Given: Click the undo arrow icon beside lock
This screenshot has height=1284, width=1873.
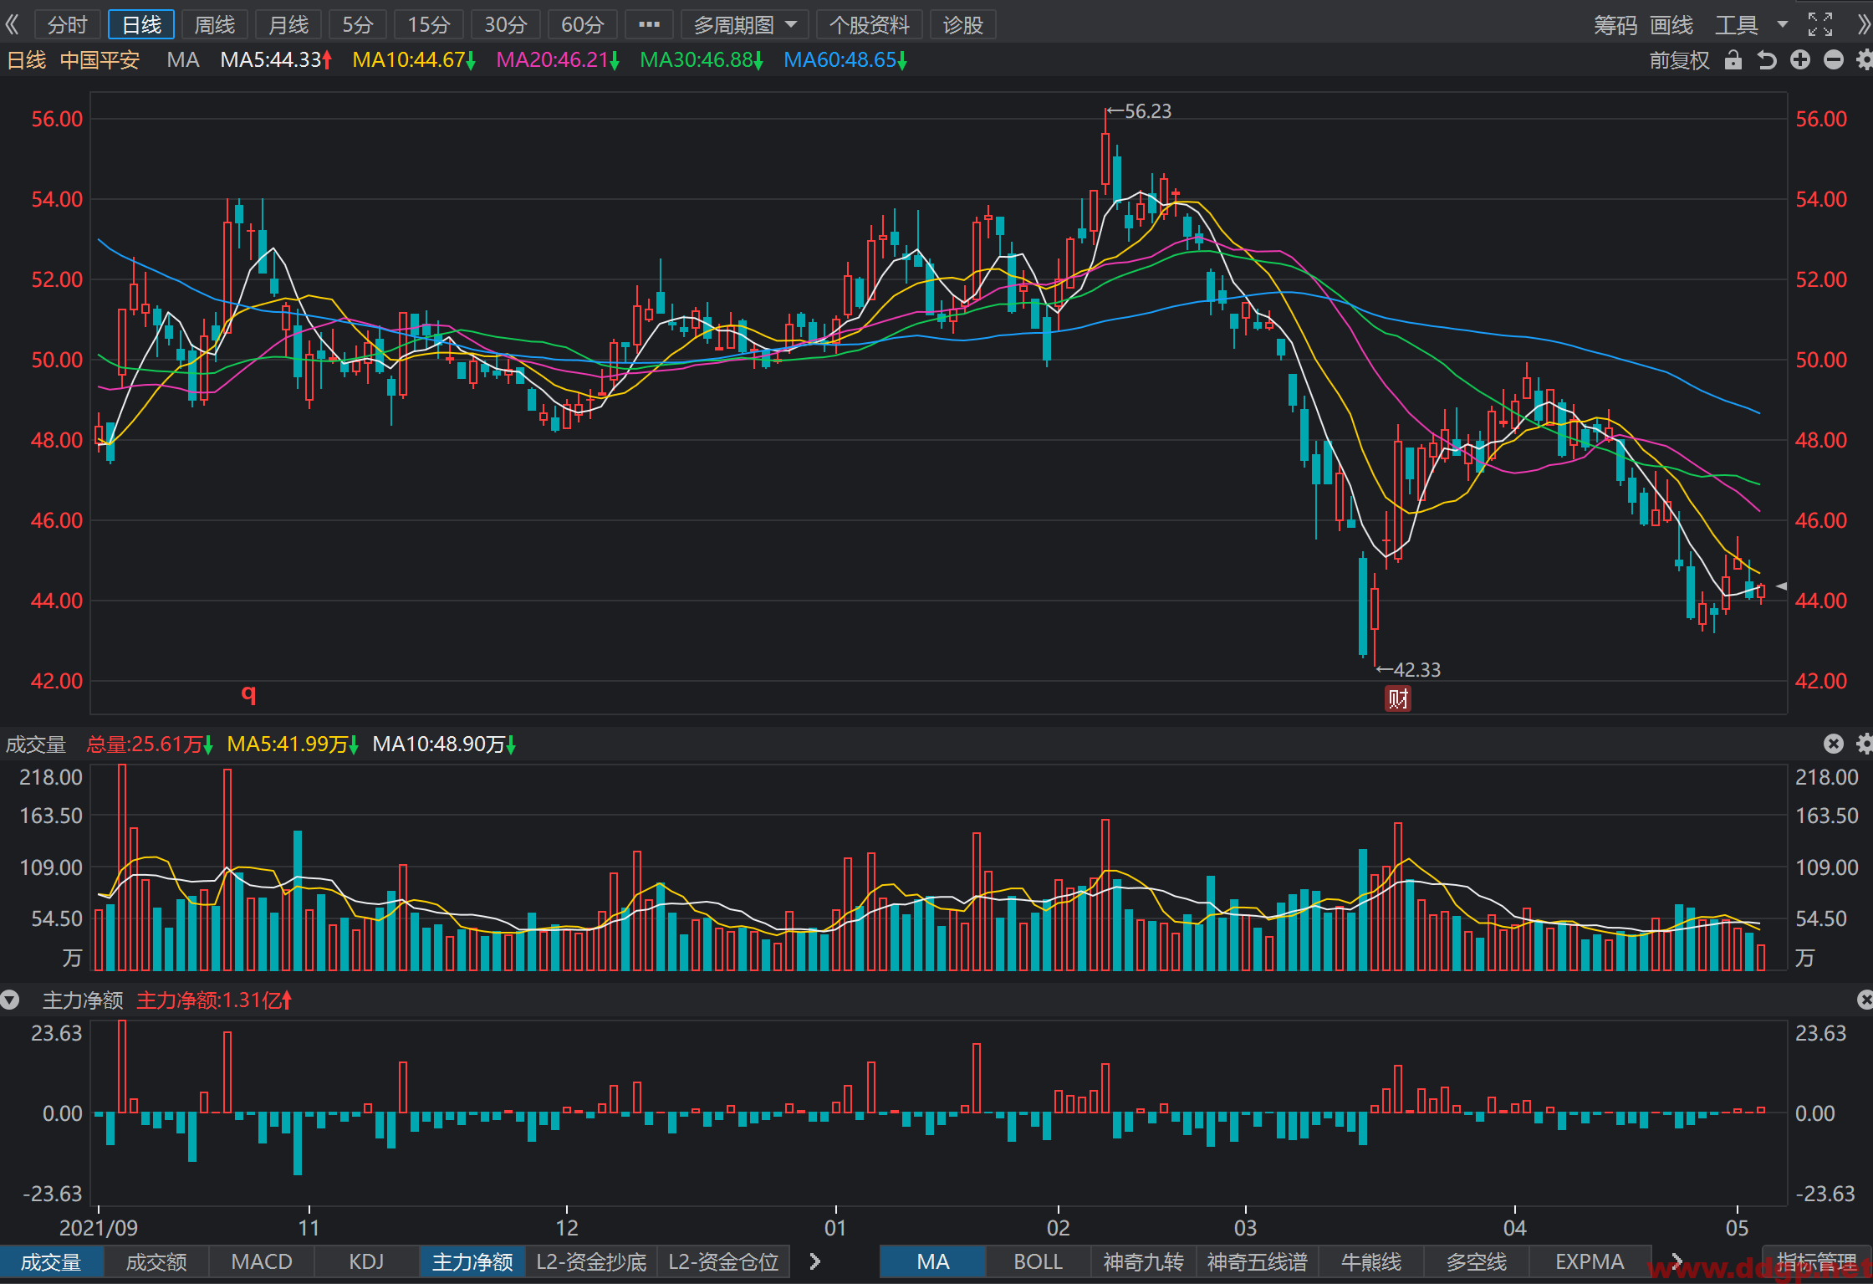Looking at the screenshot, I should coord(1767,60).
